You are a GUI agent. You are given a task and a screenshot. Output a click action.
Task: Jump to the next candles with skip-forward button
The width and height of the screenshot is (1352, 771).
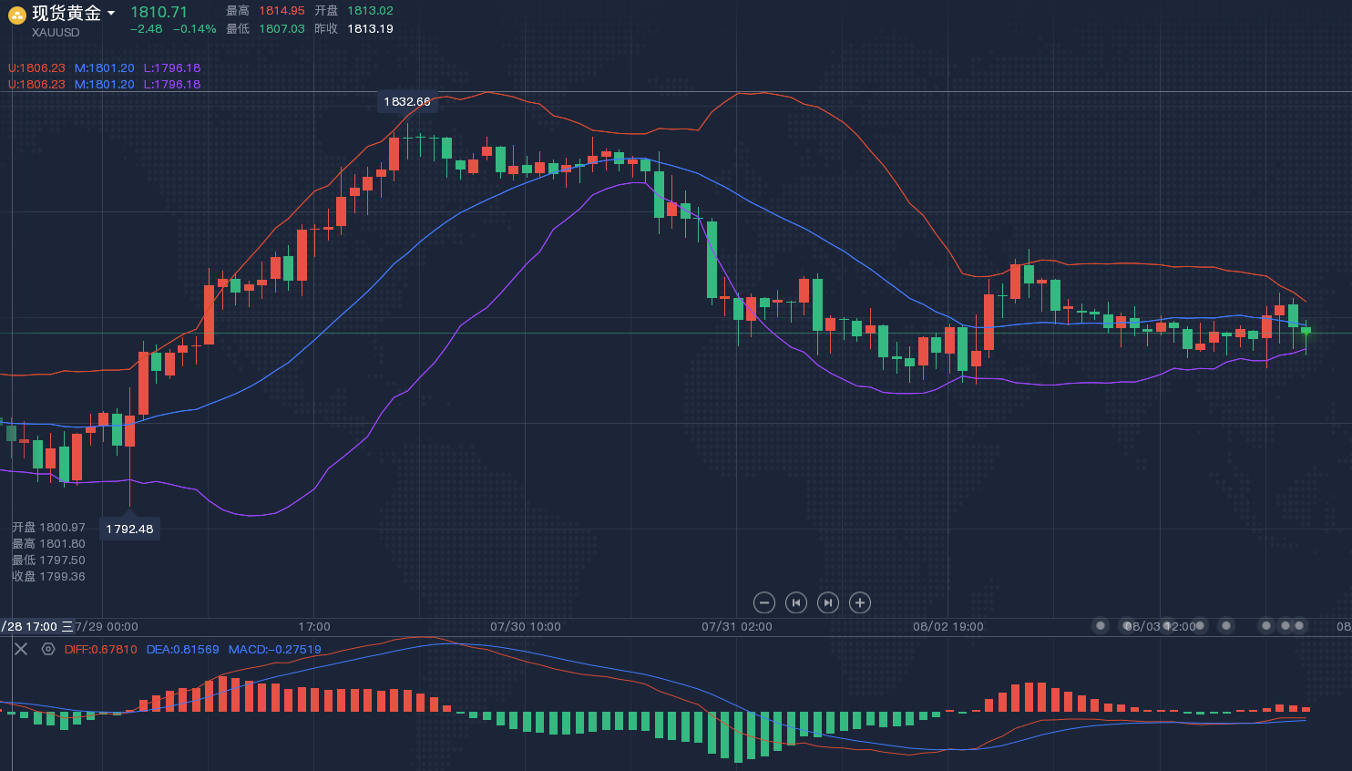[x=828, y=602]
